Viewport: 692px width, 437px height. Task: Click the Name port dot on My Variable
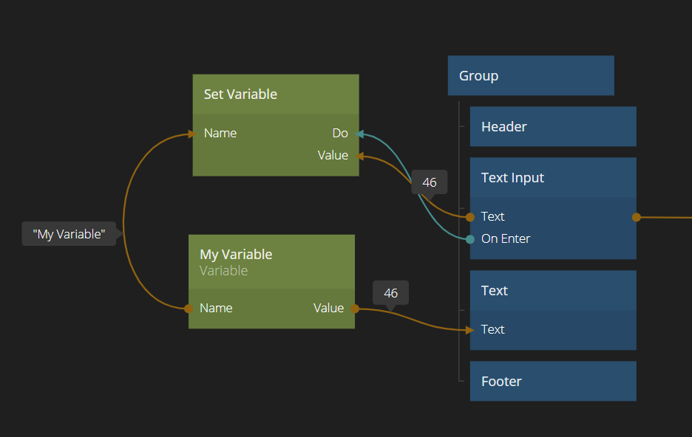pos(189,309)
